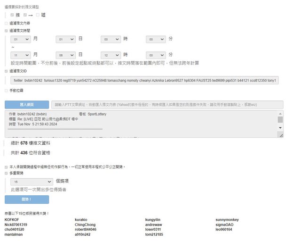Toggle the 多重開獎 multiple draw checkbox
Image resolution: width=301 pixels, height=241 pixels.
[x=6, y=173]
